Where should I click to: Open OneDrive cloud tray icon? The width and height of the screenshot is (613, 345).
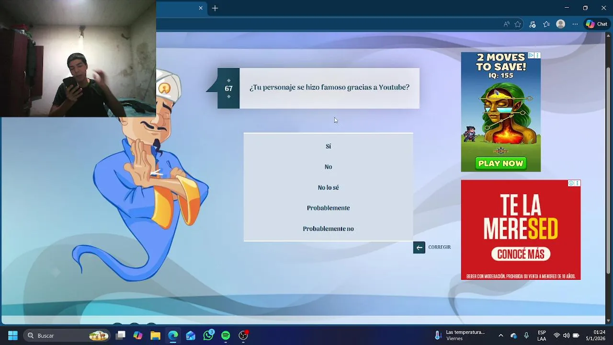[513, 335]
